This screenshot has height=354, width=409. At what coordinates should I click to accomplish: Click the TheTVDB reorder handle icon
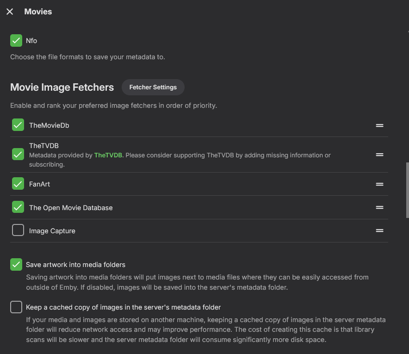[379, 155]
